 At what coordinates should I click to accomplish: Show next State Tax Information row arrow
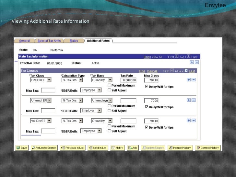tap(188, 56)
